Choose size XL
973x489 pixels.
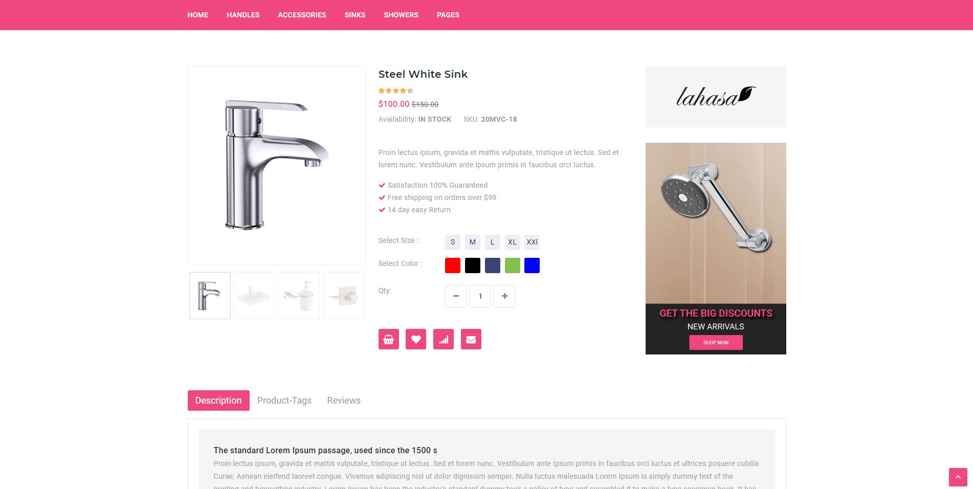tap(512, 242)
